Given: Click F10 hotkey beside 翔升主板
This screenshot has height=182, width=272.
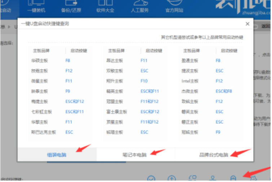Looking at the screenshot, I should click(x=144, y=81).
